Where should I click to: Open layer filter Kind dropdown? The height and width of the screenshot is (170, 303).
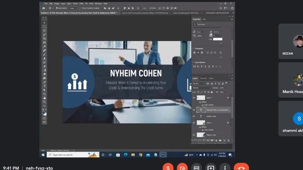(199, 84)
